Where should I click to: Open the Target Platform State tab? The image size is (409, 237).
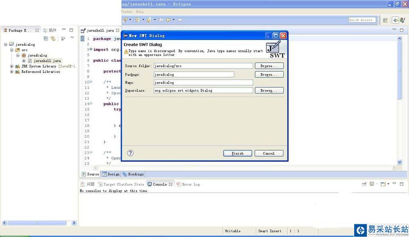(x=121, y=184)
